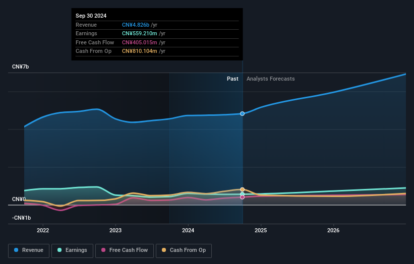Toggle the Earnings legend button
This screenshot has width=414, height=264.
[72, 250]
